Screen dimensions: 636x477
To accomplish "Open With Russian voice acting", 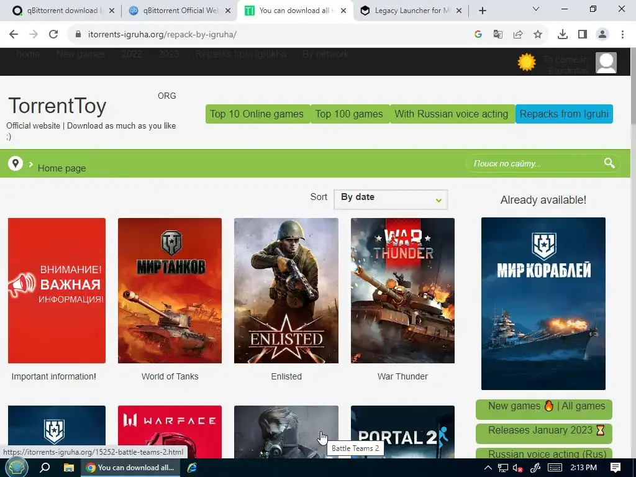I will point(452,114).
